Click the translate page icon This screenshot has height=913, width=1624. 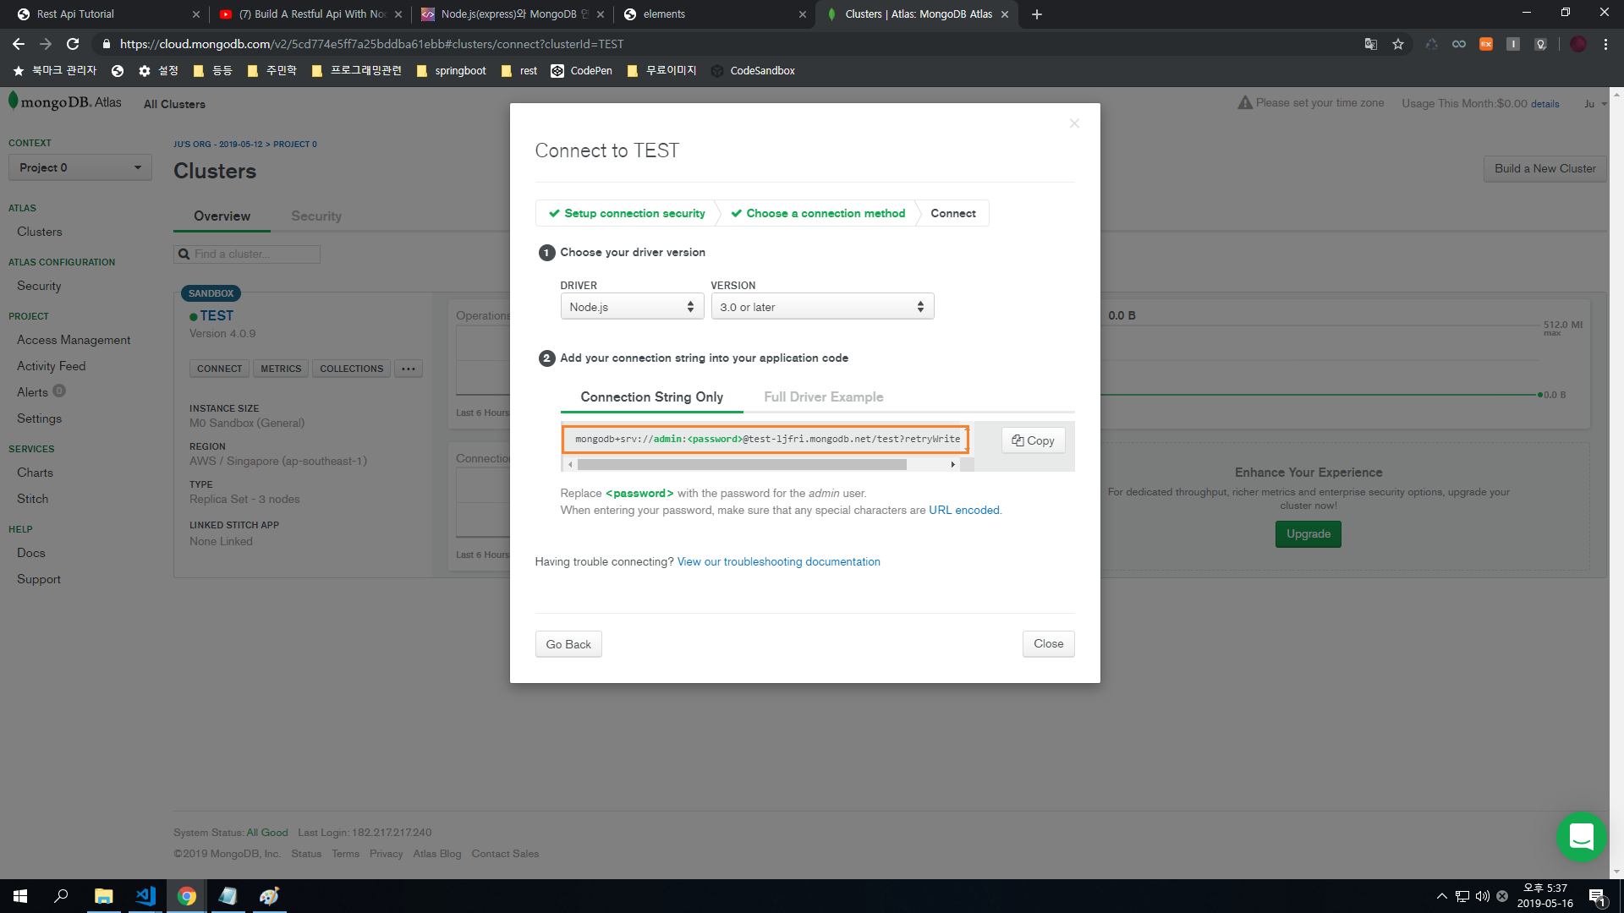click(1371, 44)
